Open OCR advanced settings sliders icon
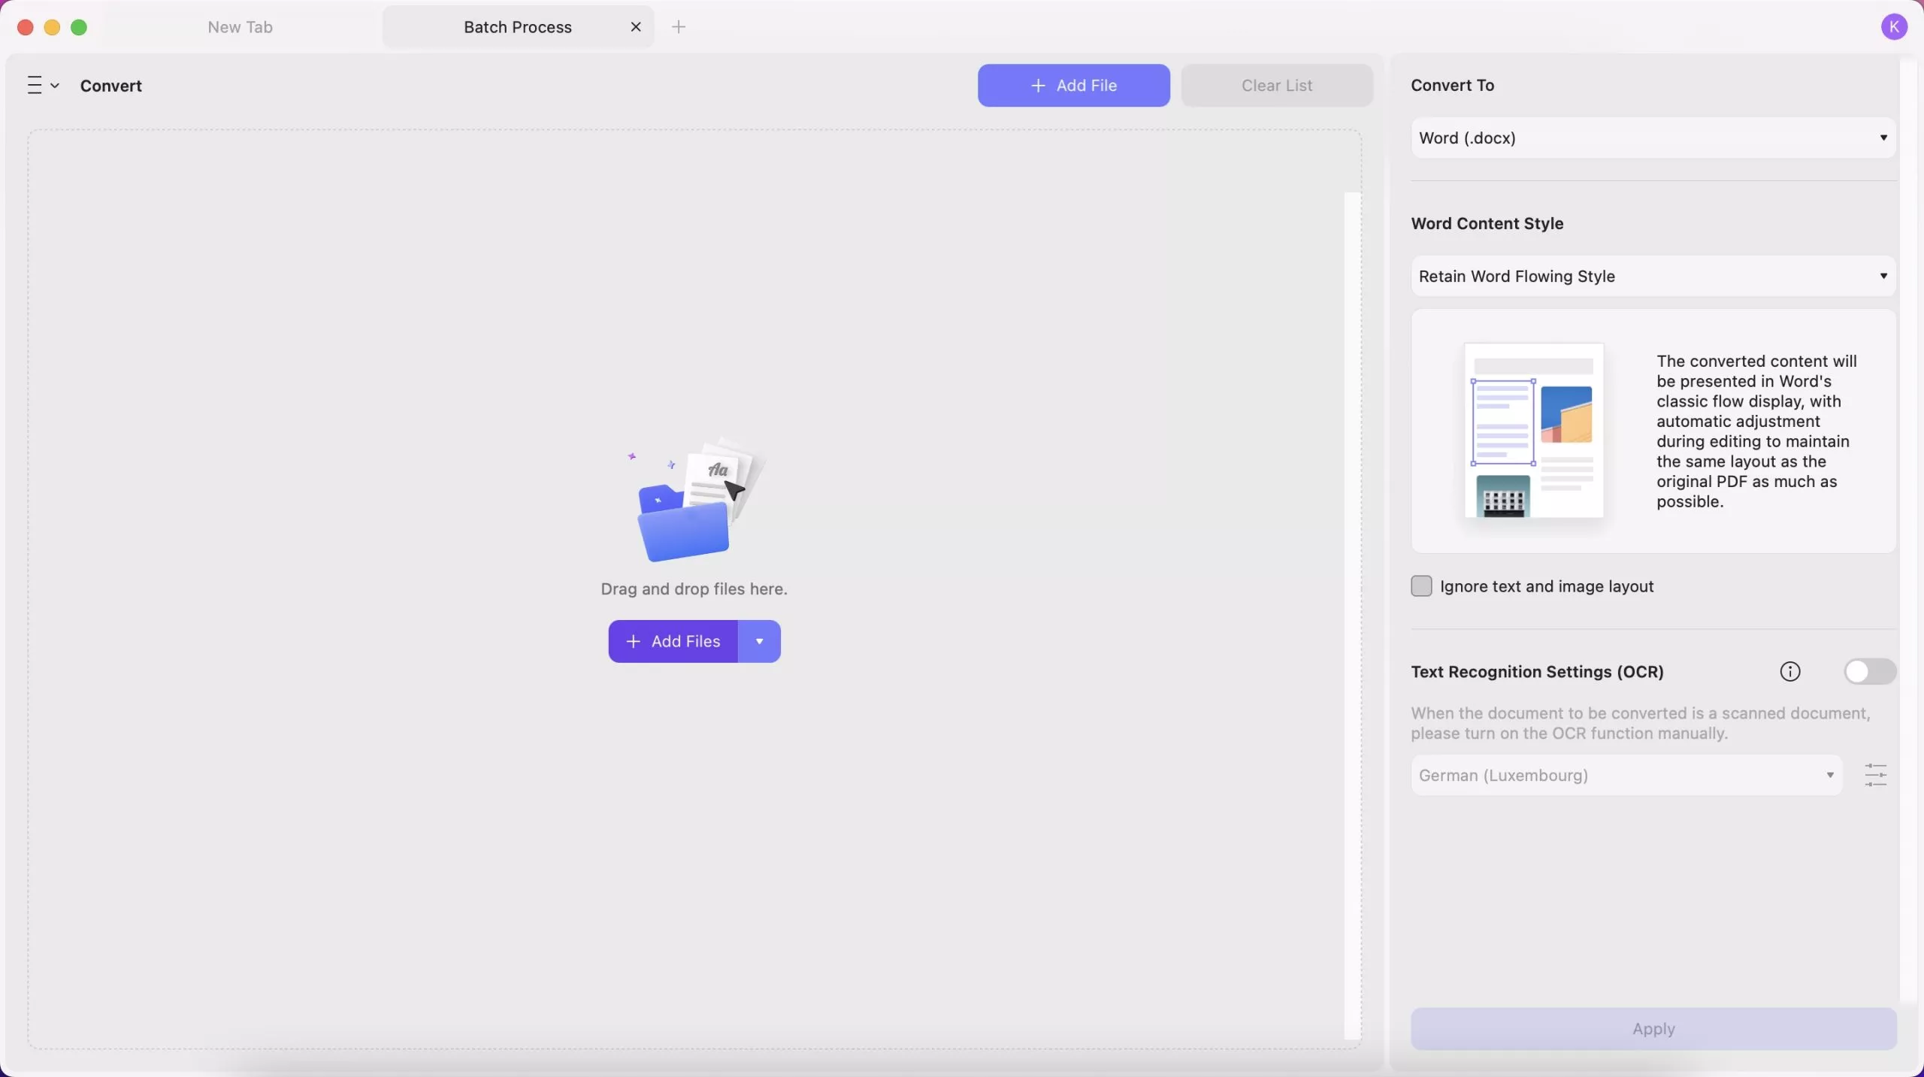 (1876, 775)
